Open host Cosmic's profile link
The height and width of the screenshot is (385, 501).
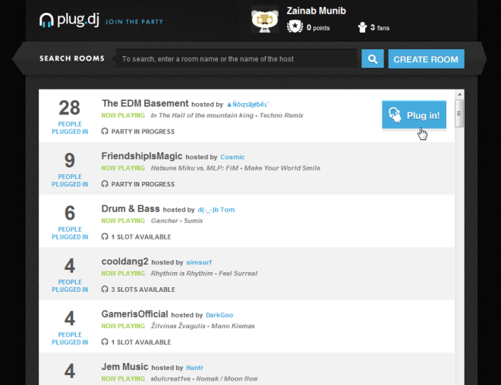232,157
